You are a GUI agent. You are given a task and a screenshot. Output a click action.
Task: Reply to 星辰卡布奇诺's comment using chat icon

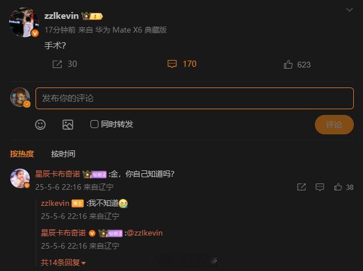click(x=319, y=187)
